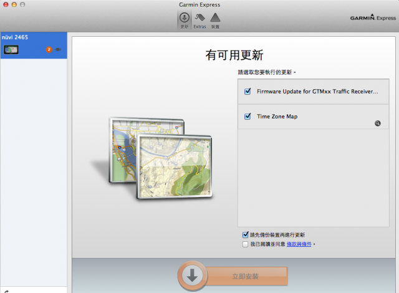Click the map illustration thumbnail
Viewport: 399px width, 293px height.
click(161, 158)
